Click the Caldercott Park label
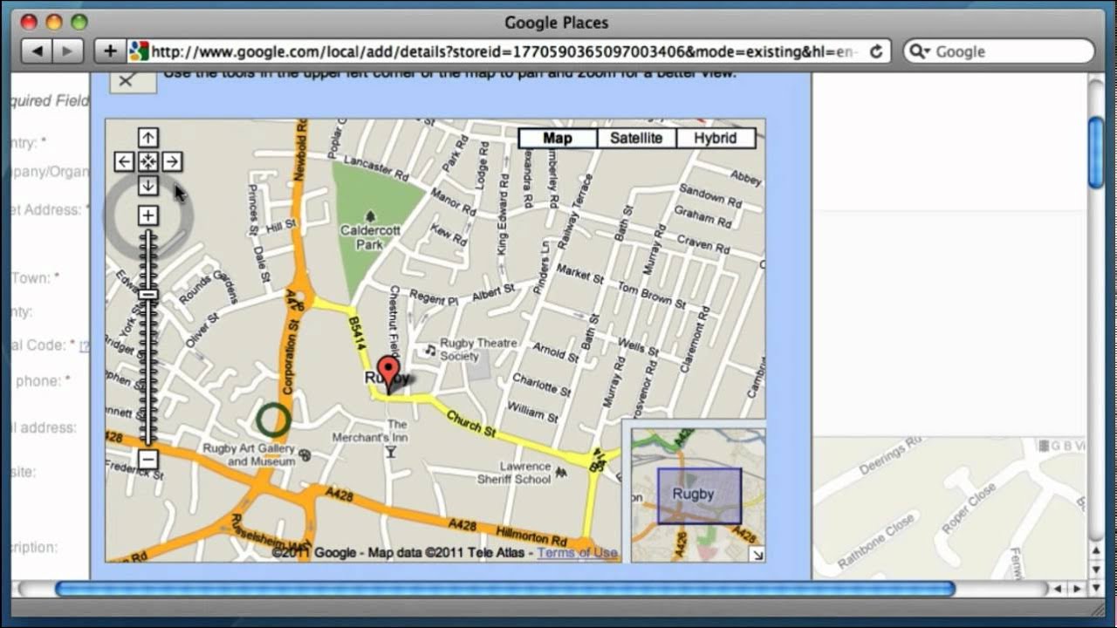 (370, 237)
